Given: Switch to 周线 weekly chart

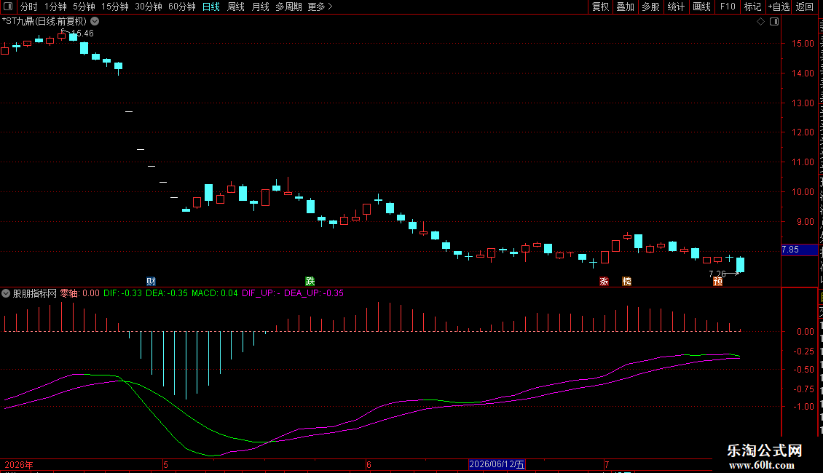Looking at the screenshot, I should click(236, 7).
